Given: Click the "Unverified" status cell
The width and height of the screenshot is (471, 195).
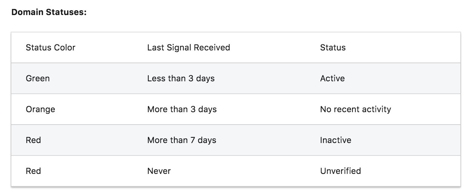Looking at the screenshot, I should [x=340, y=171].
